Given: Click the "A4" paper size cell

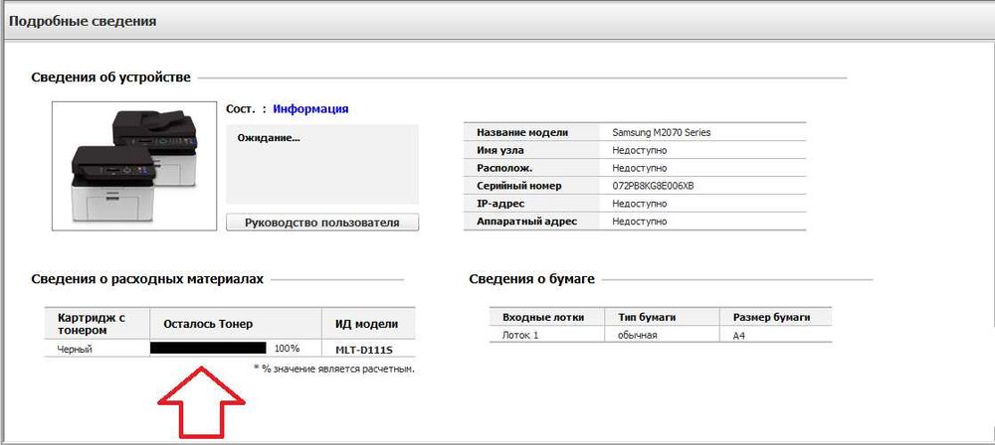Looking at the screenshot, I should point(738,336).
